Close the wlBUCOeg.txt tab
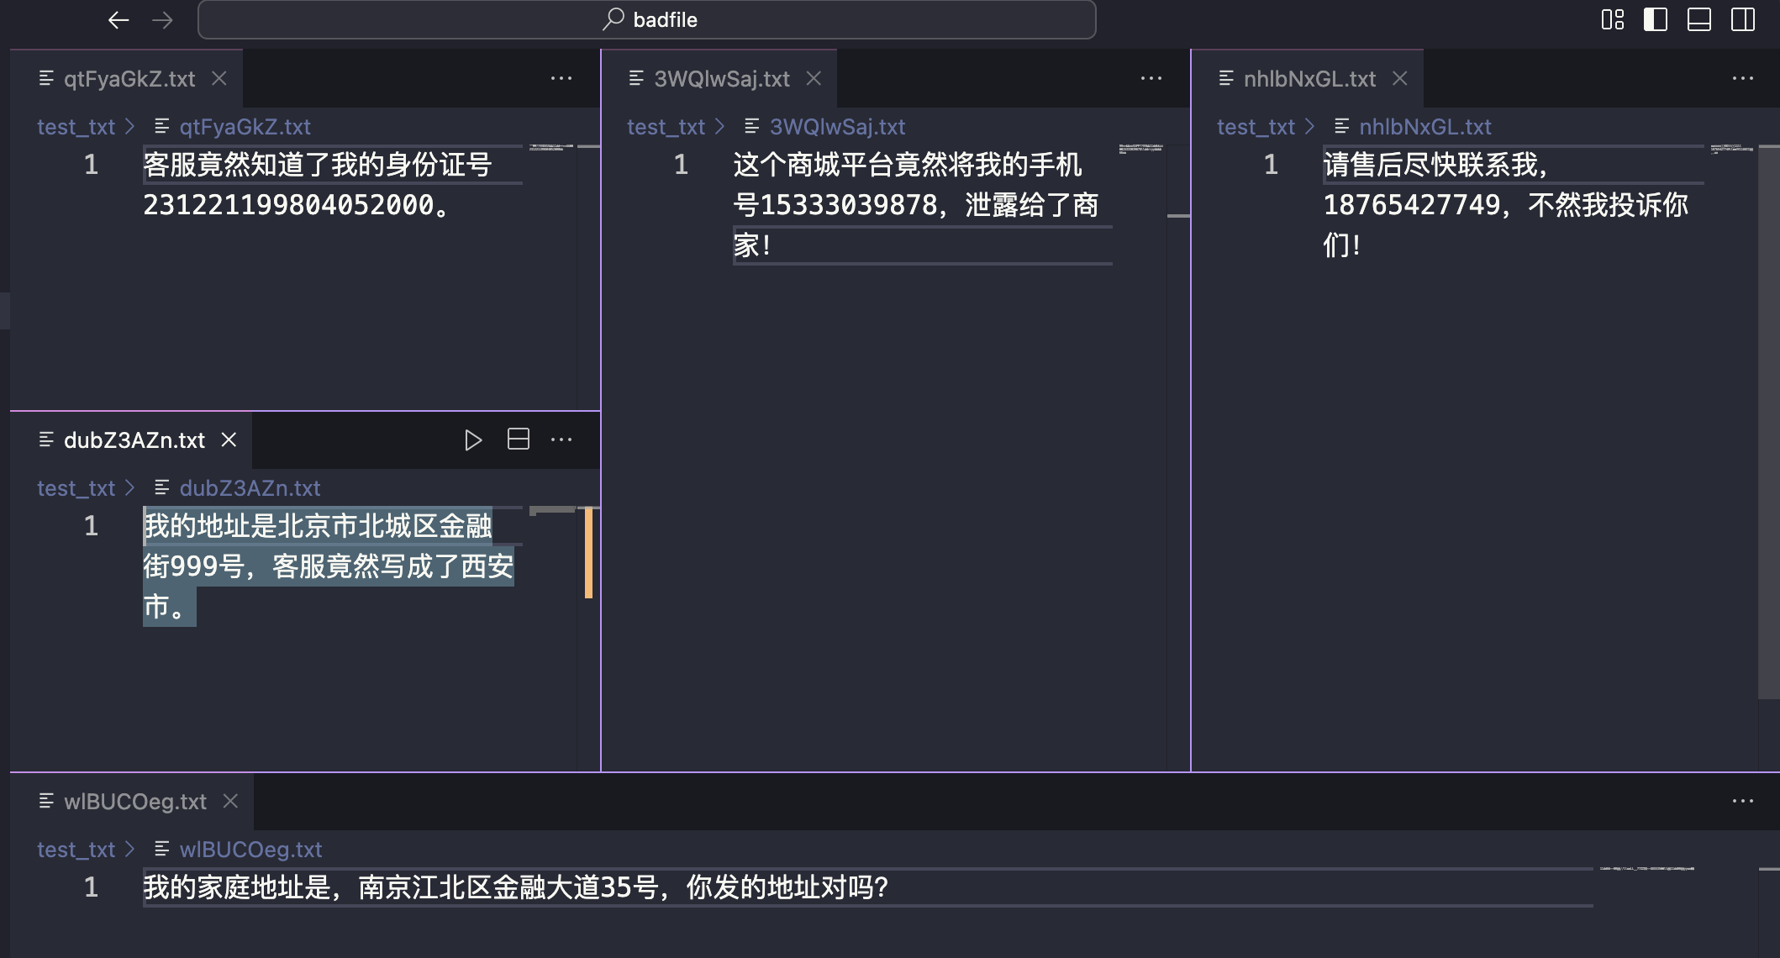Viewport: 1780px width, 958px height. [x=230, y=801]
